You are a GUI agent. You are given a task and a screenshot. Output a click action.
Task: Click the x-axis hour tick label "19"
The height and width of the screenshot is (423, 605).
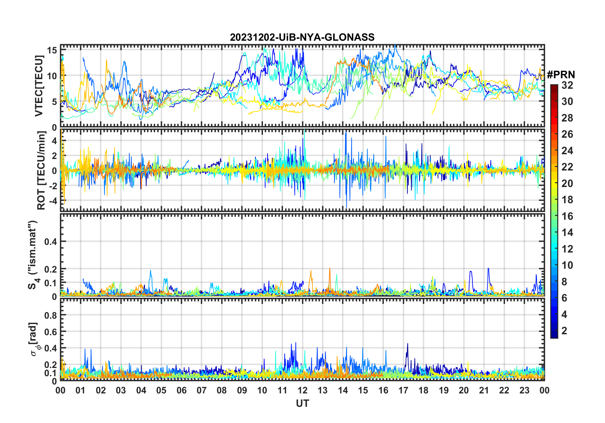(444, 390)
